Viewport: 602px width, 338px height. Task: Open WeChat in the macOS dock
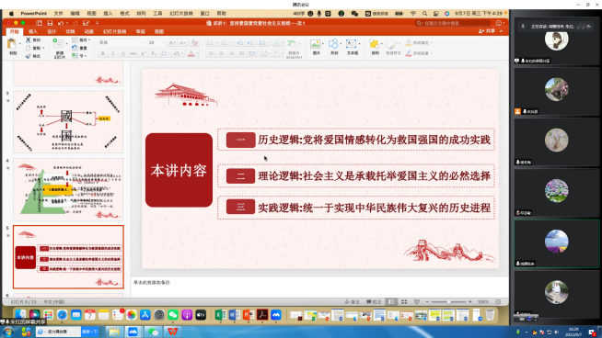click(x=173, y=315)
